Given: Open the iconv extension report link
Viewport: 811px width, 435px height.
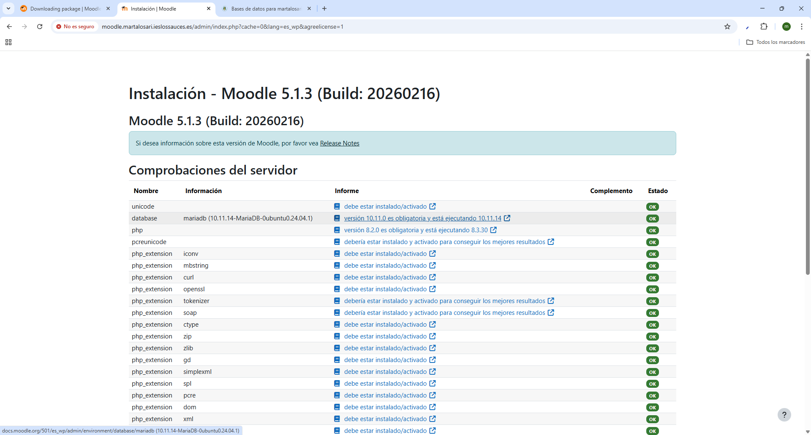Looking at the screenshot, I should [x=385, y=254].
